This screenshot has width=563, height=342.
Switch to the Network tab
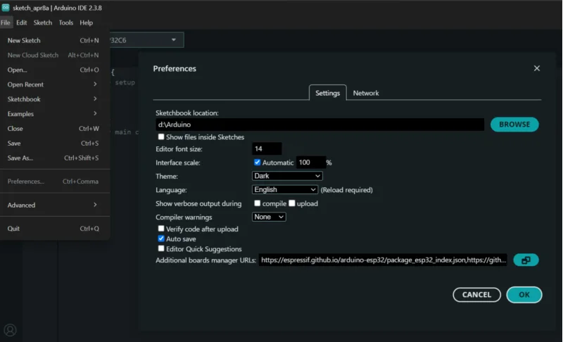365,93
